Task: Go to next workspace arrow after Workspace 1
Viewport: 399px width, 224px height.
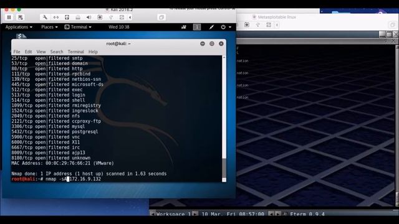Action: click(x=195, y=214)
